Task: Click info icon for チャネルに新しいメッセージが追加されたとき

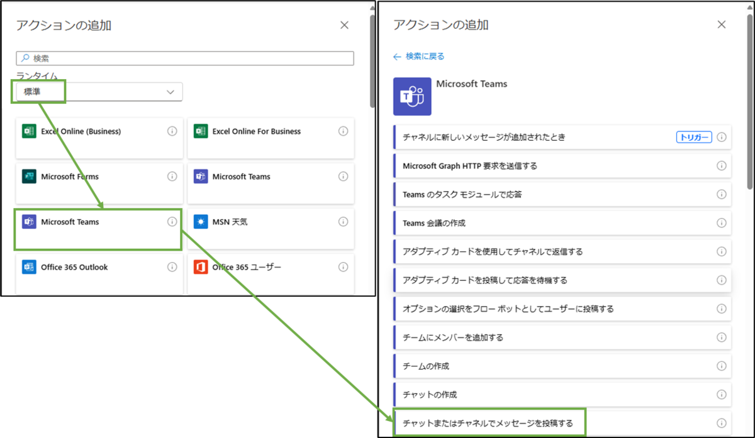Action: coord(722,137)
